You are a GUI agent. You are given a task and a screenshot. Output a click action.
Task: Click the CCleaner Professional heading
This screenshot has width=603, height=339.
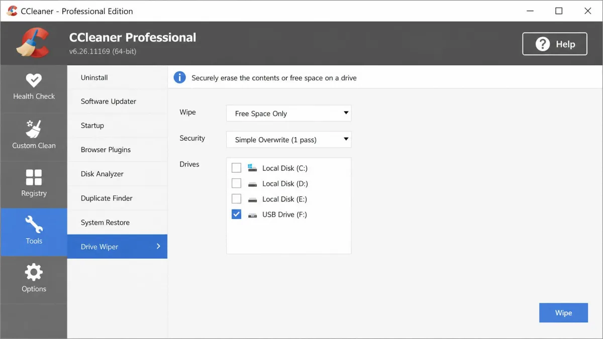pyautogui.click(x=133, y=37)
